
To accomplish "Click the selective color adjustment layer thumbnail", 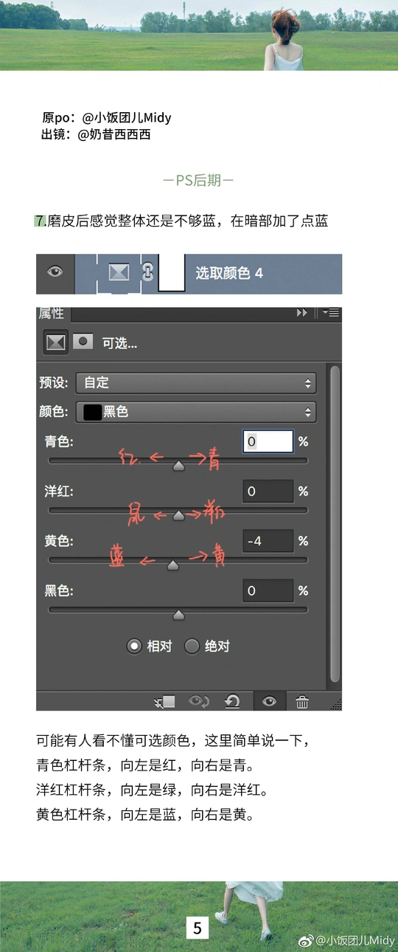I will (x=119, y=272).
